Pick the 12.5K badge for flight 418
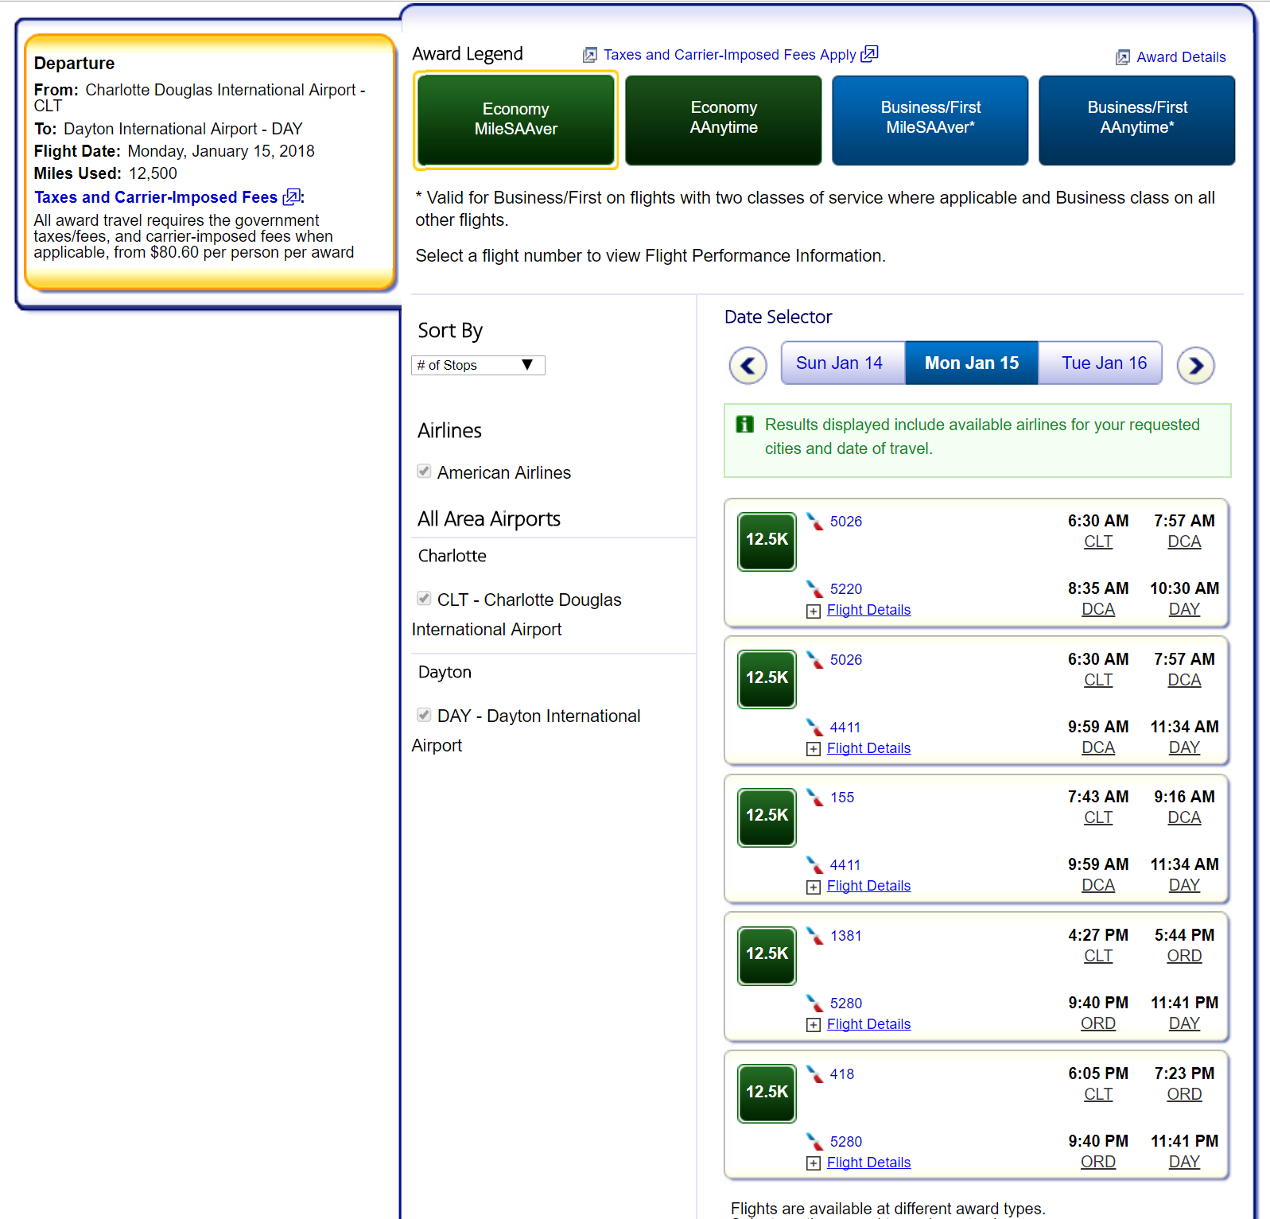This screenshot has height=1219, width=1270. pos(767,1093)
